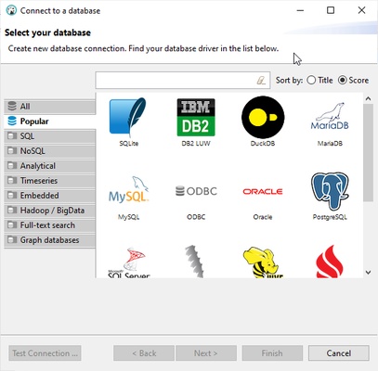Open the SQL category
Image resolution: width=378 pixels, height=371 pixels.
pyautogui.click(x=50, y=136)
